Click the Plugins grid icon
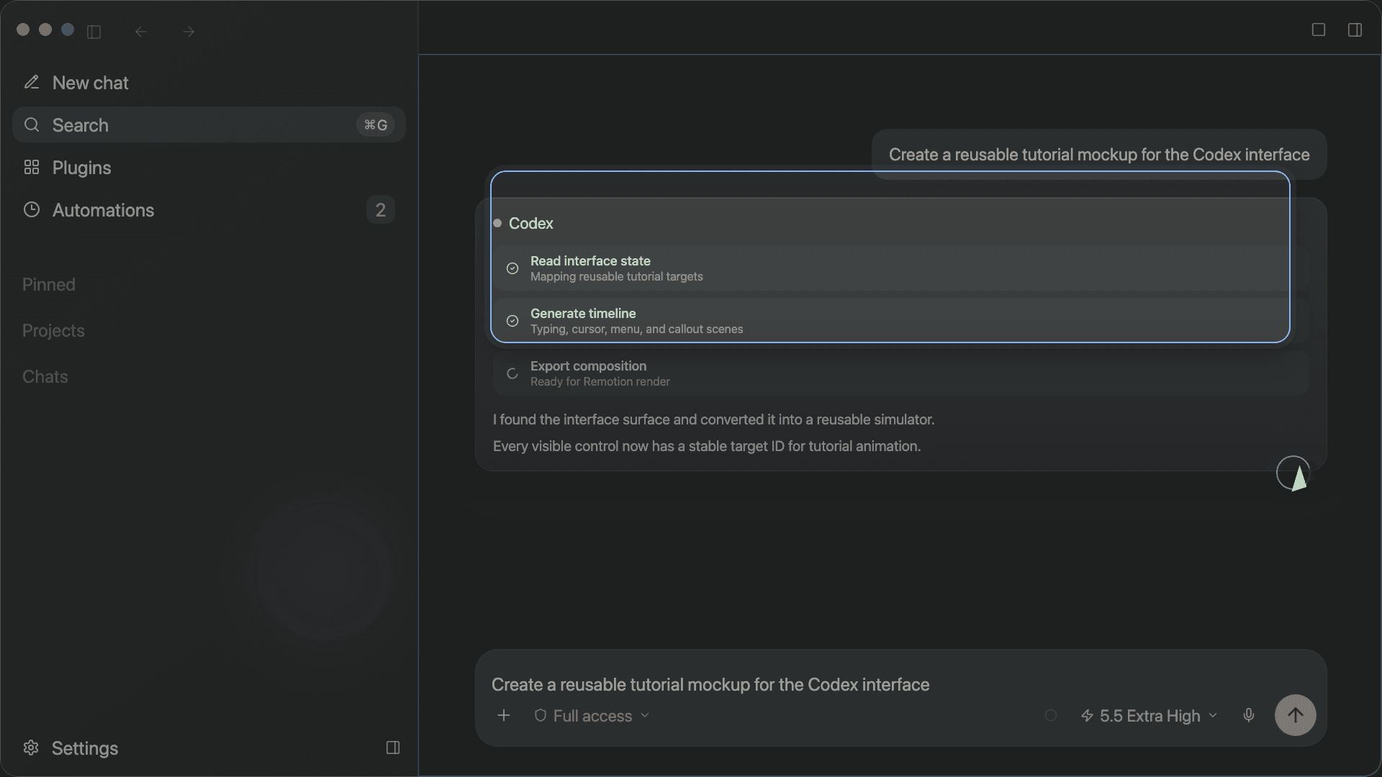 point(31,167)
